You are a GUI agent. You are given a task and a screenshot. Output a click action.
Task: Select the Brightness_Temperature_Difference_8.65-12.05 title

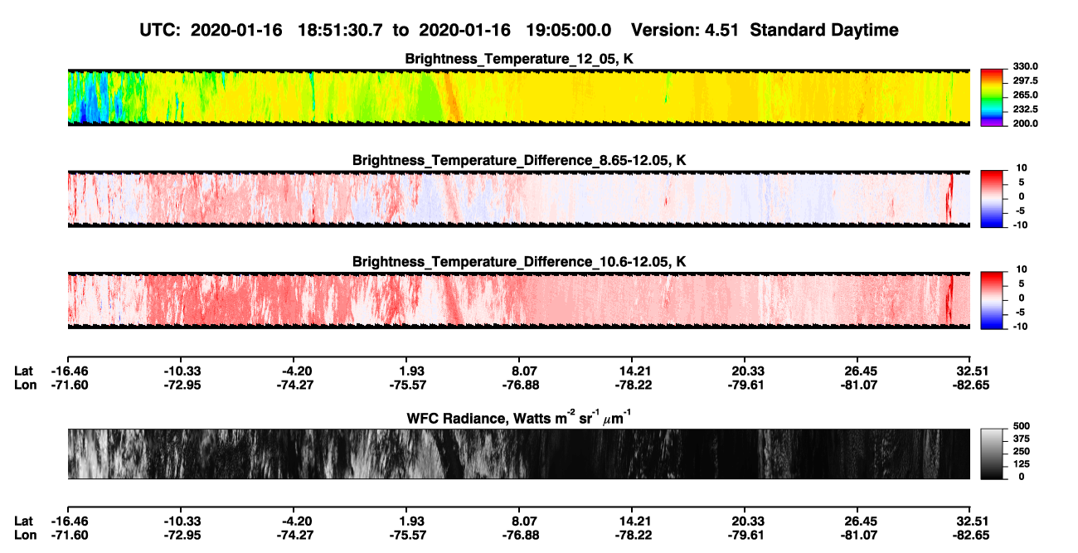519,160
